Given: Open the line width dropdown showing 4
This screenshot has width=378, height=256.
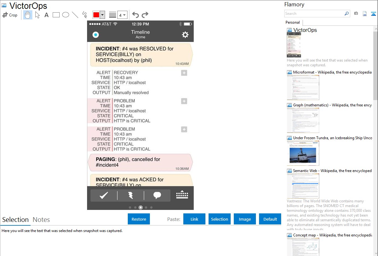Looking at the screenshot, I should click(122, 15).
